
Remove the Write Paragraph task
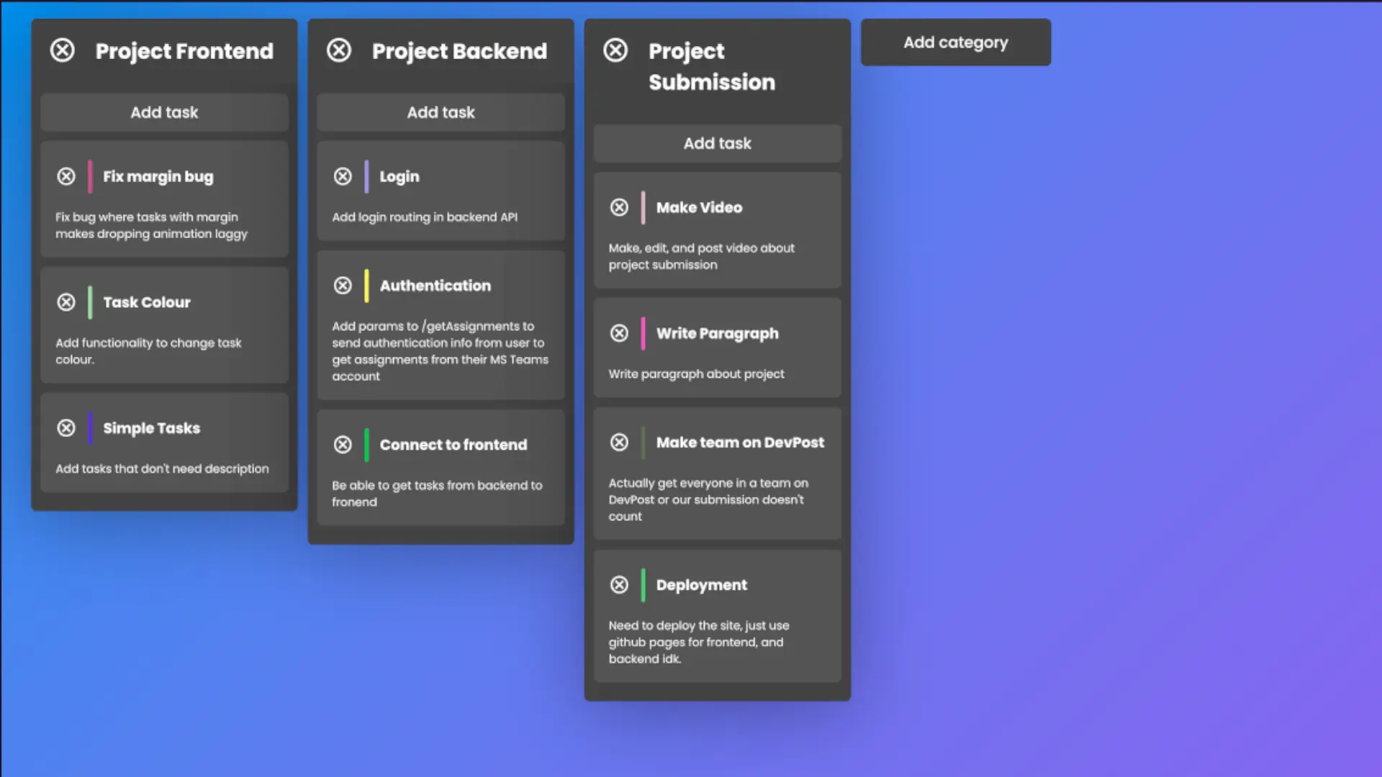click(x=620, y=333)
